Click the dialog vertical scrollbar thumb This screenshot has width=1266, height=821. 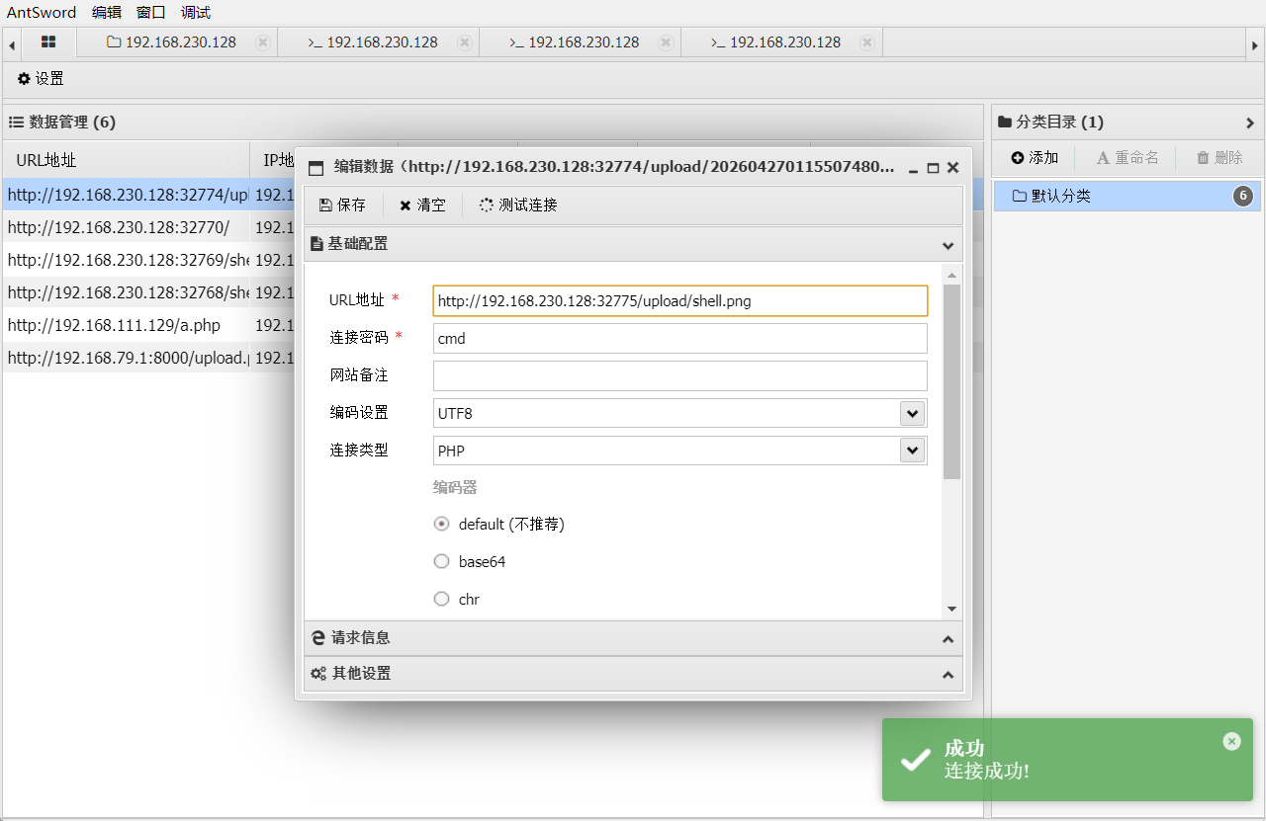pos(951,381)
